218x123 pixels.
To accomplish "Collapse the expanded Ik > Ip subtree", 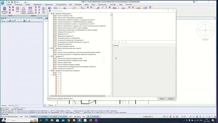I will click(51, 75).
